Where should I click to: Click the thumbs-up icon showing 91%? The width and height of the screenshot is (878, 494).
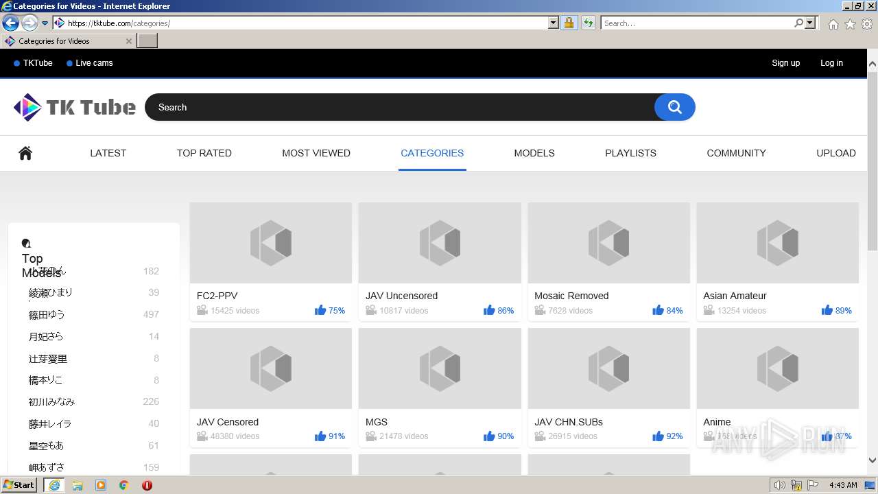(x=320, y=436)
